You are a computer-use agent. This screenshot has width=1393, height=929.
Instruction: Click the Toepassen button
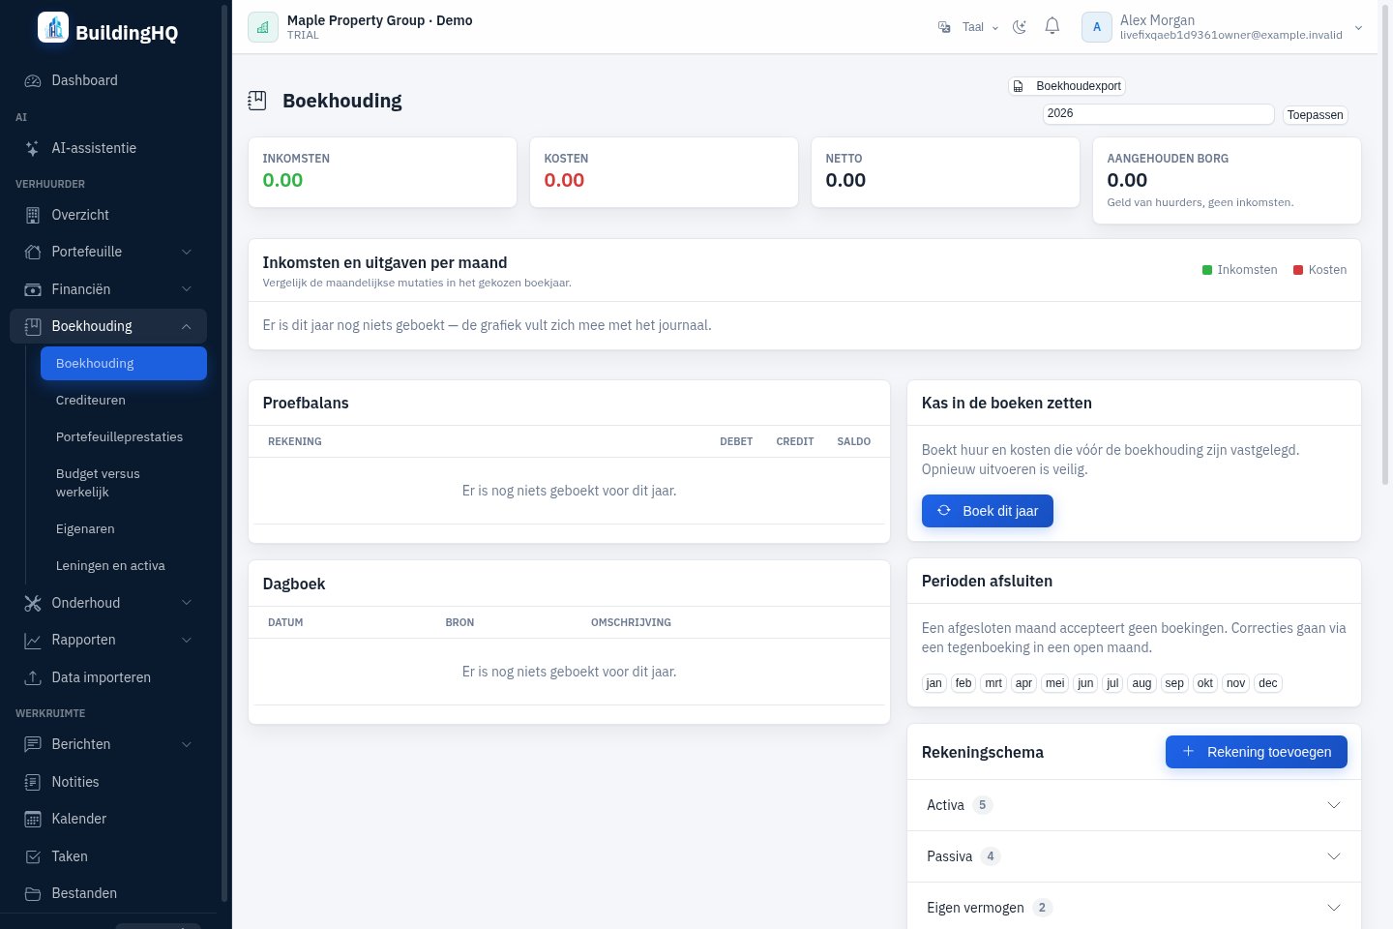point(1315,114)
